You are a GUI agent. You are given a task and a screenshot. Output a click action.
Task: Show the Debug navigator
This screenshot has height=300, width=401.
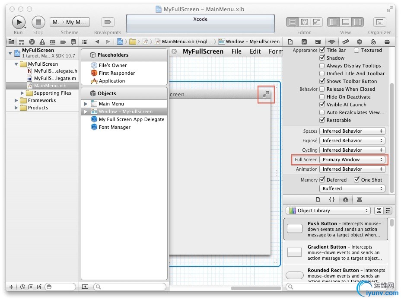pos(53,41)
